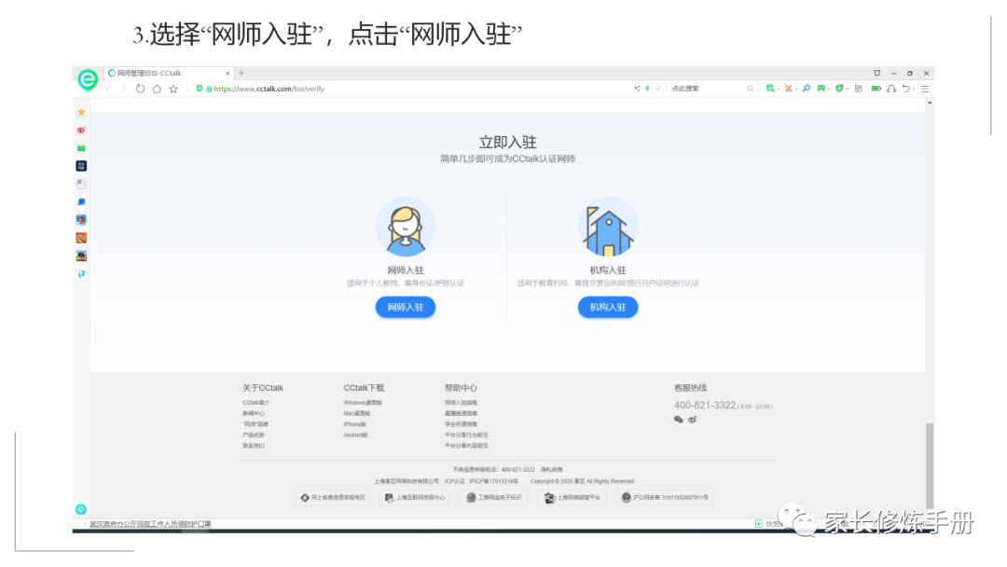1007x567 pixels.
Task: Click the Weibo icon under 客服热线
Action: tap(692, 420)
